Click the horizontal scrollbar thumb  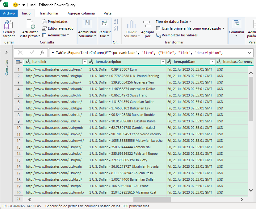pos(152,199)
